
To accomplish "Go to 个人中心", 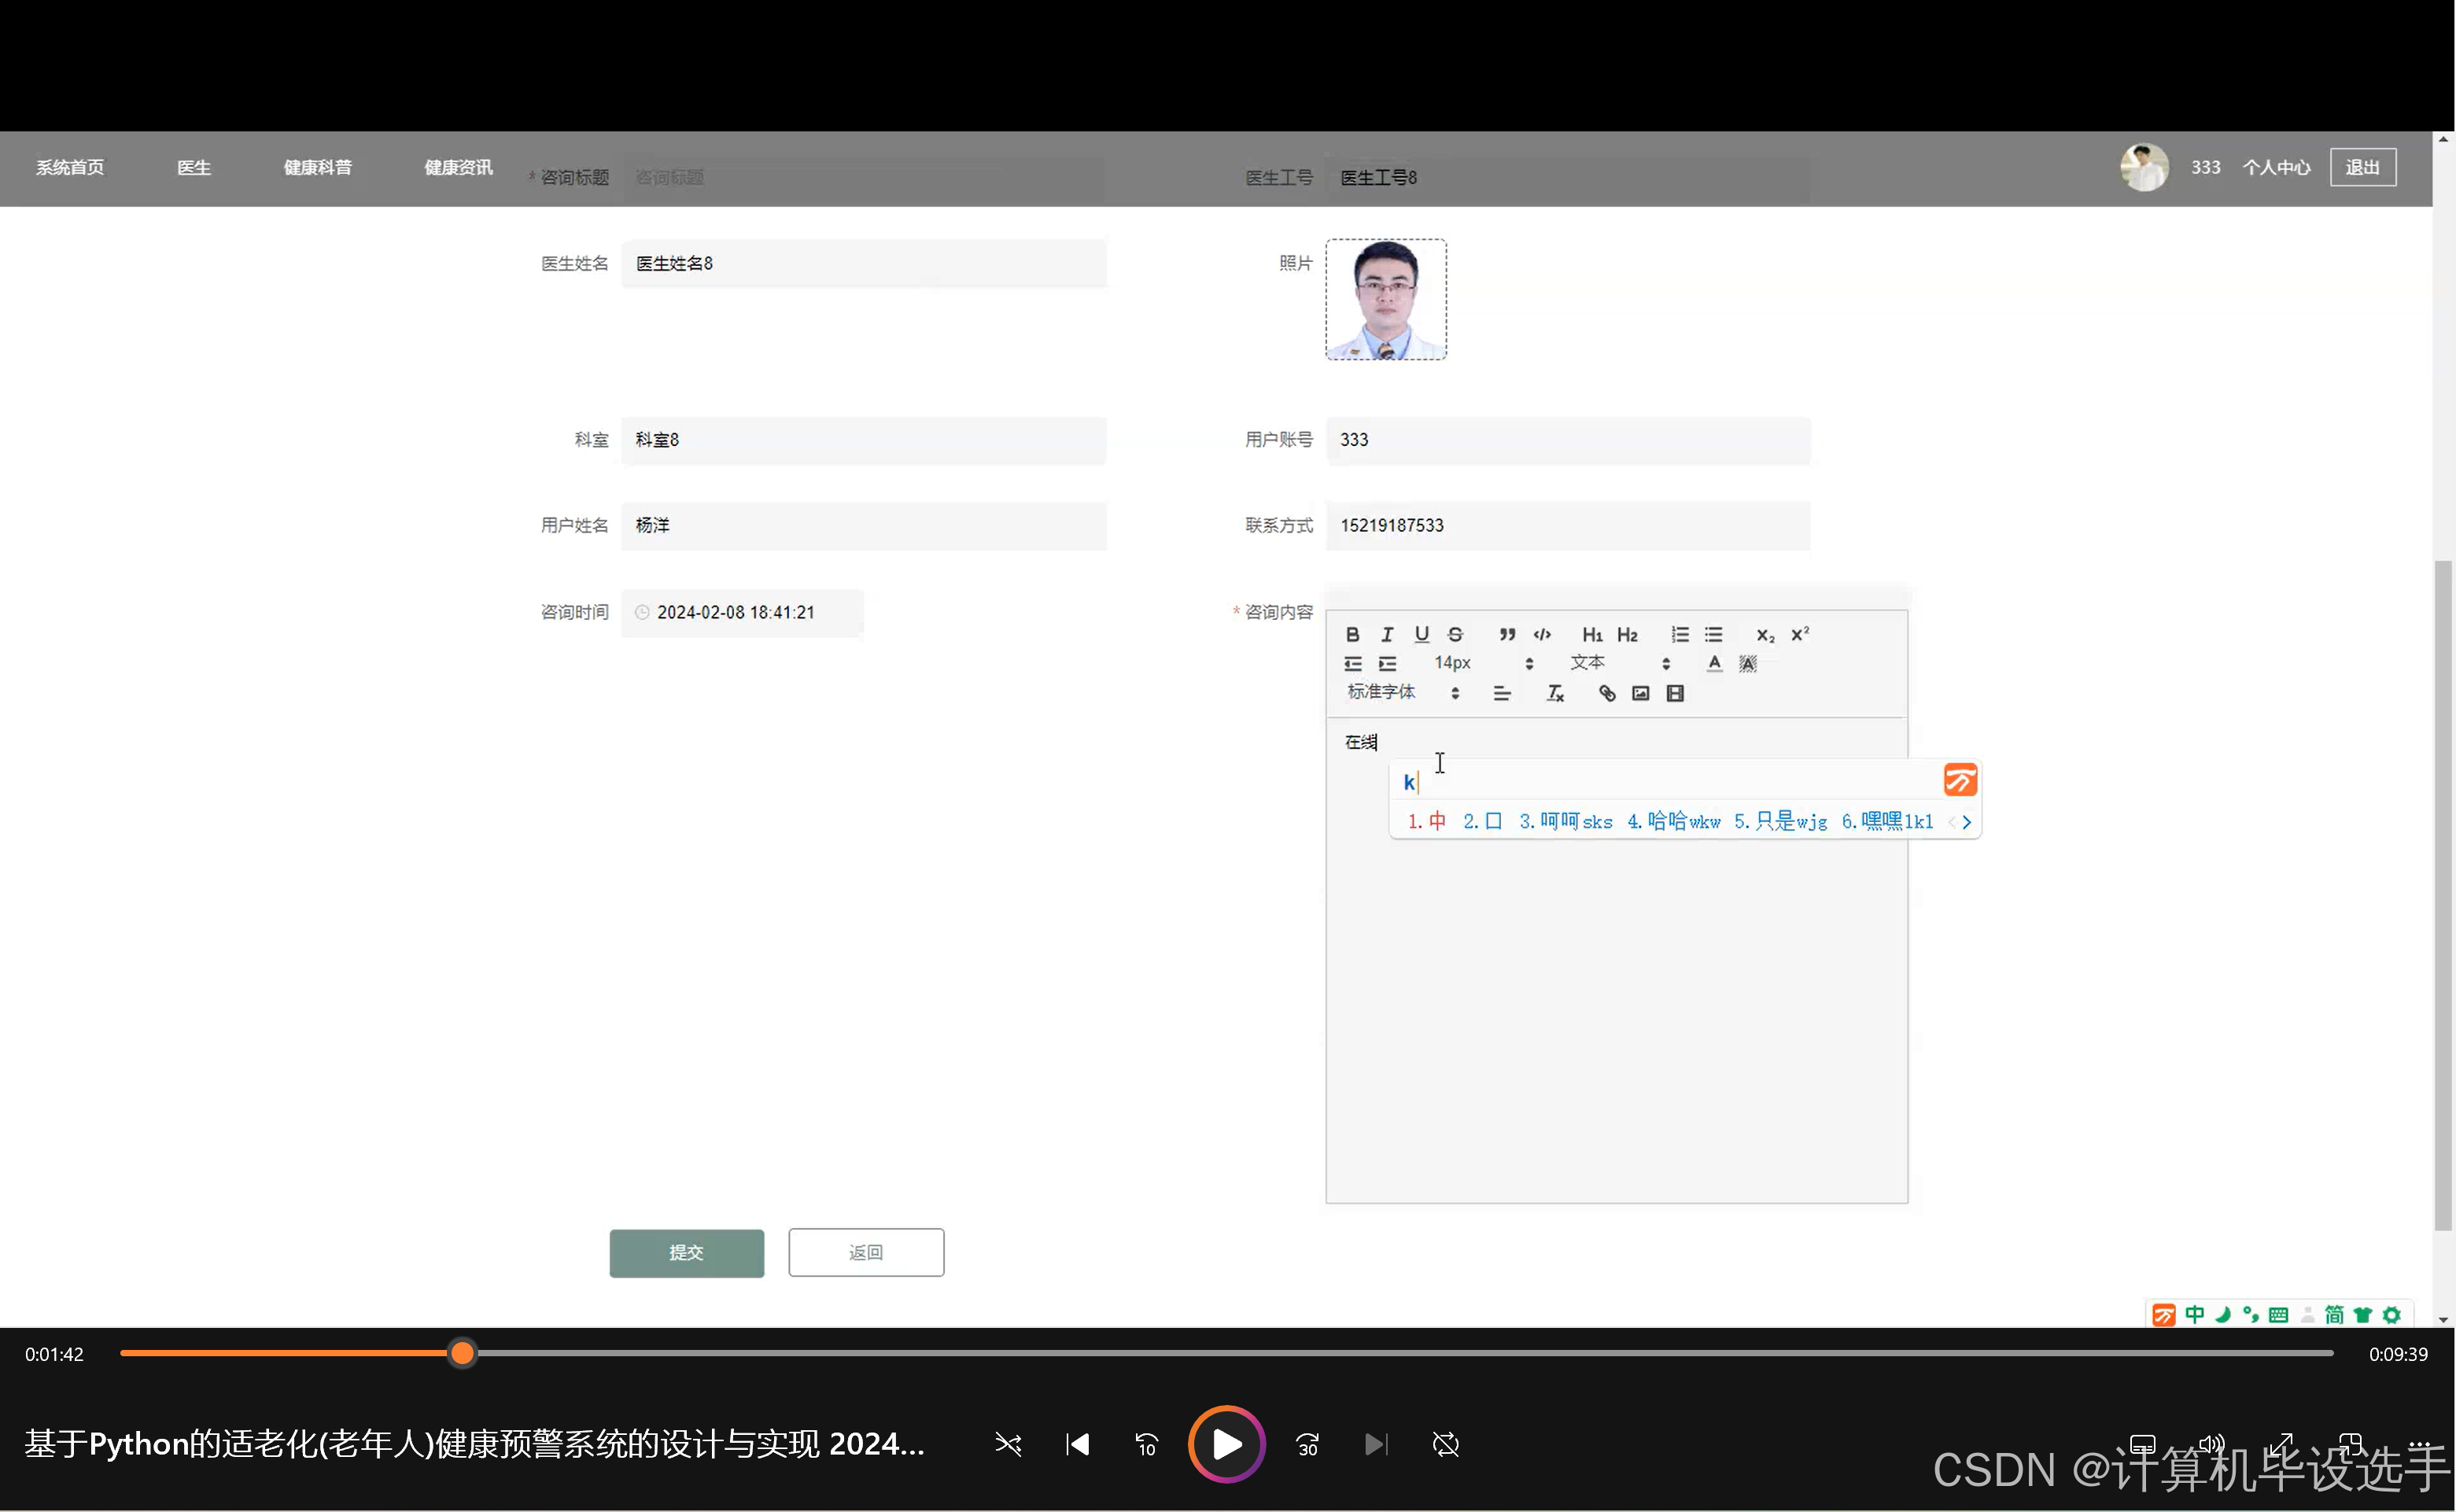I will tap(2276, 167).
